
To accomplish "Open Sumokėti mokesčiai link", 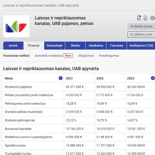I will point(49,56).
